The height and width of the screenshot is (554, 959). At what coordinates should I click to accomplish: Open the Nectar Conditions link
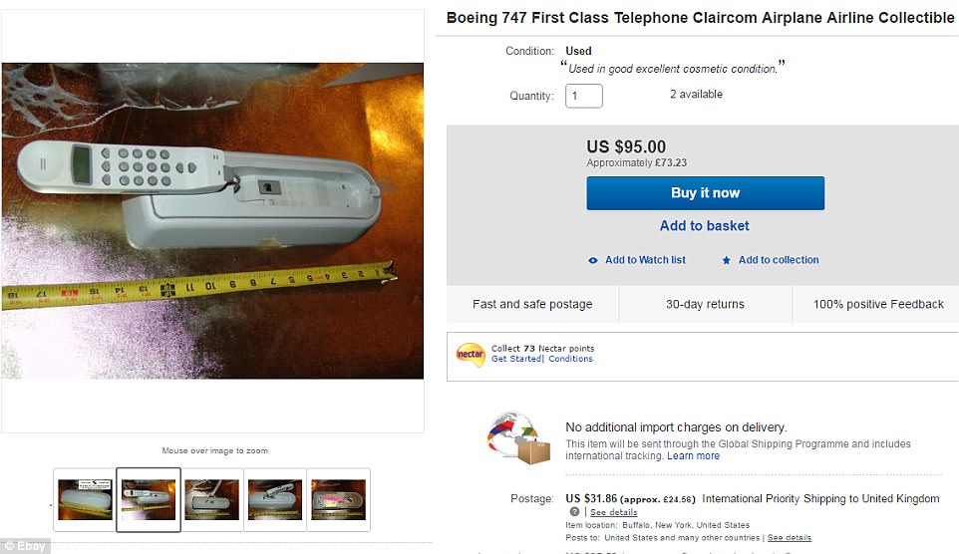[570, 359]
